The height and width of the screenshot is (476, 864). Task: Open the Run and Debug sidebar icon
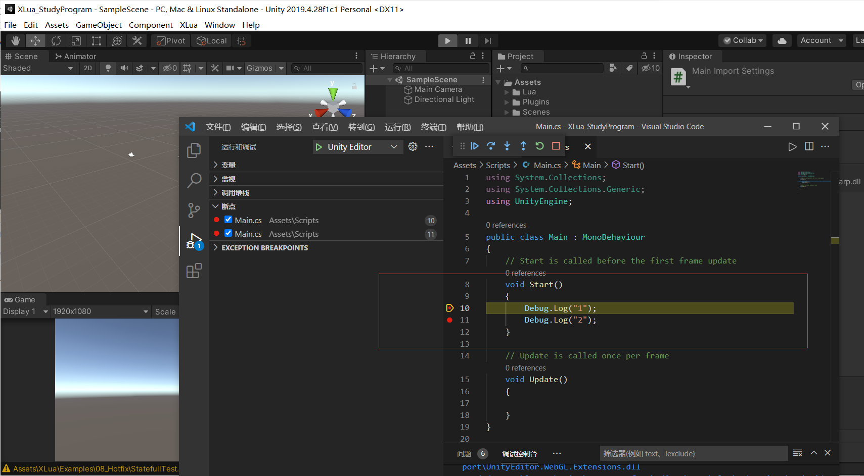click(194, 241)
